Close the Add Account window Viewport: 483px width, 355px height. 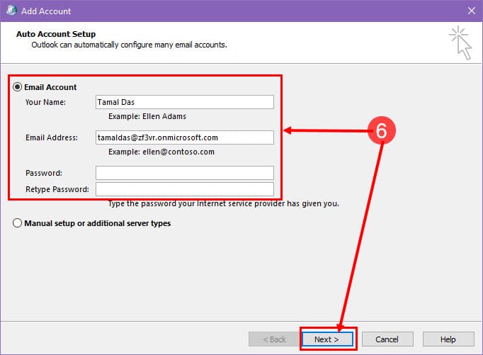coord(471,11)
